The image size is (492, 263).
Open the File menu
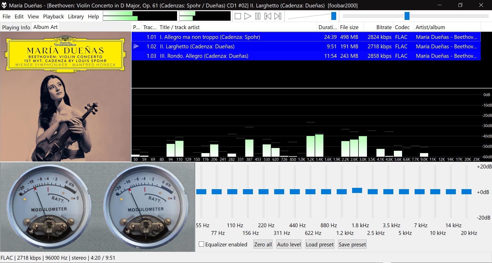[6, 17]
